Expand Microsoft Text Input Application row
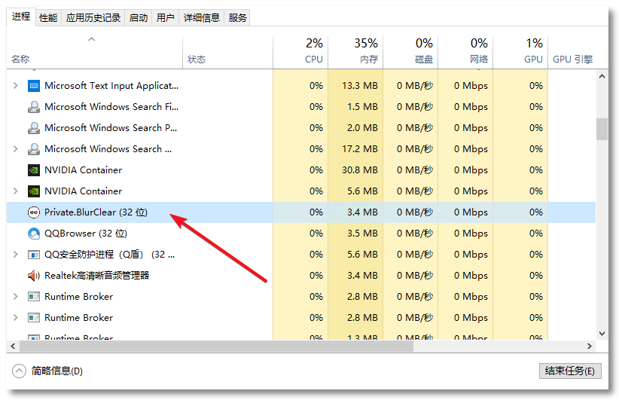Viewport: 619px width, 400px height. click(x=15, y=86)
